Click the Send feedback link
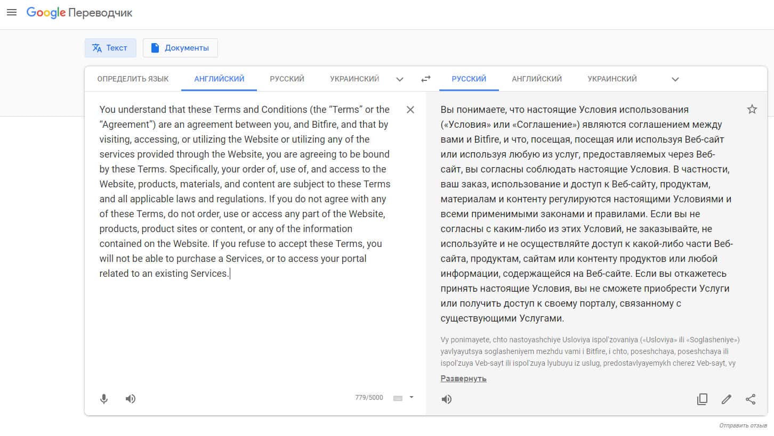Image resolution: width=774 pixels, height=436 pixels. coord(743,426)
